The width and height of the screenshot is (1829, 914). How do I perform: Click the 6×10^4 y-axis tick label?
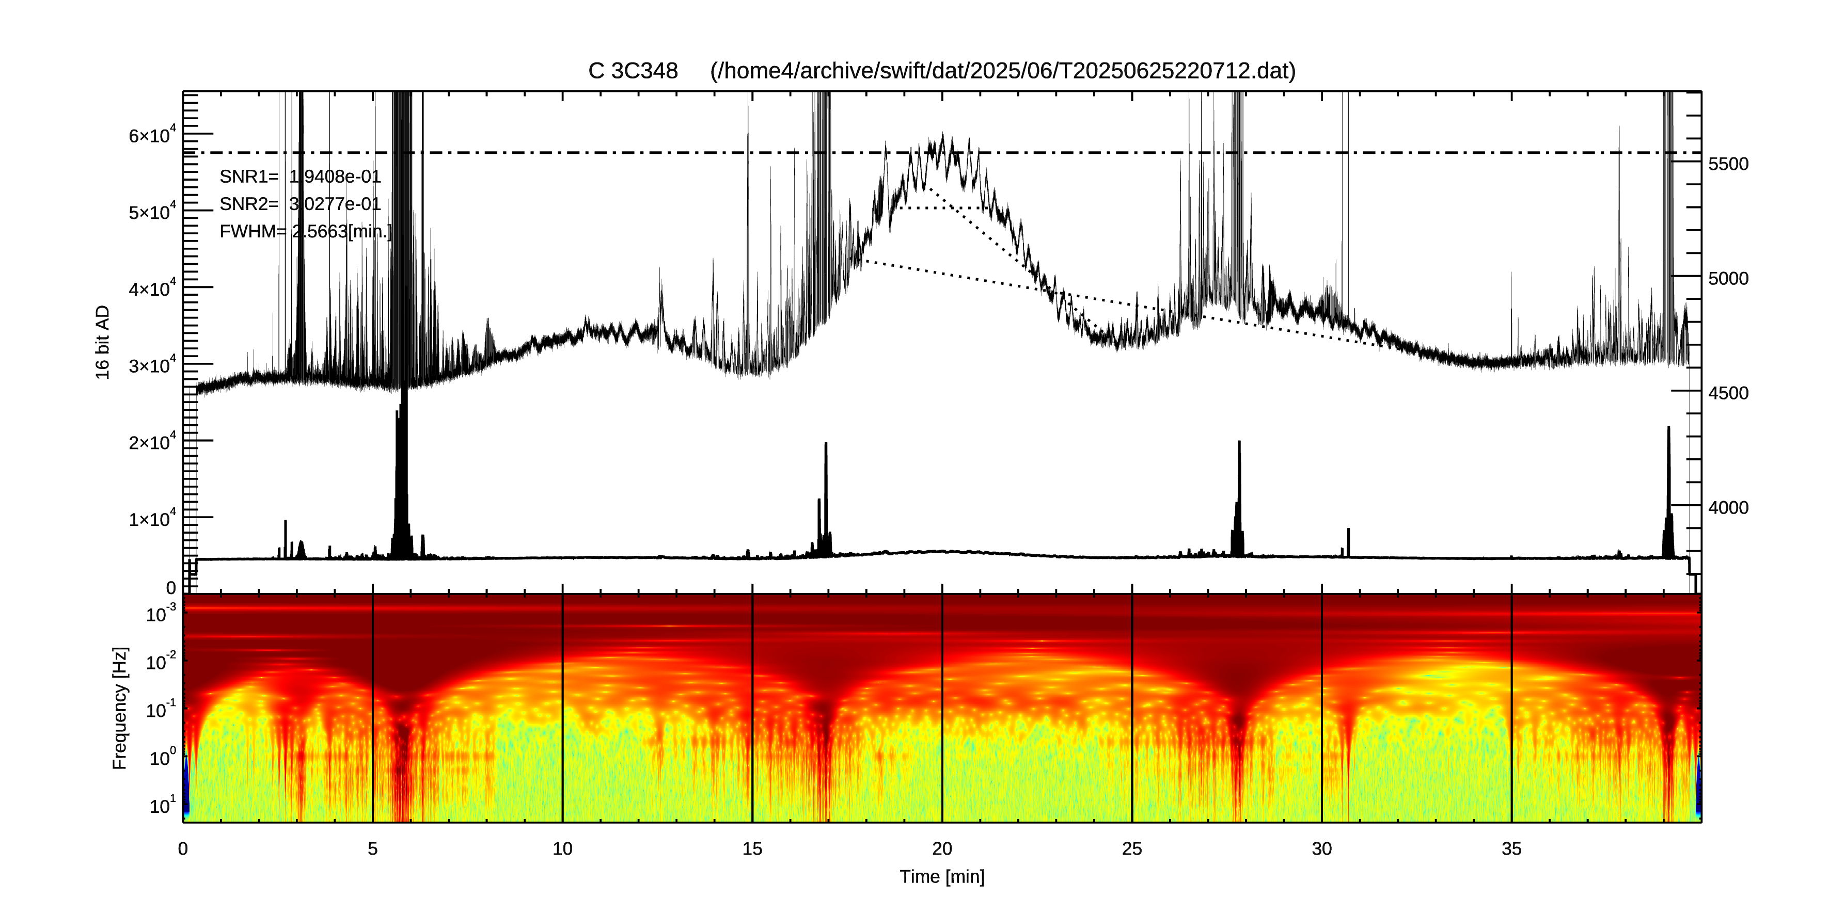tap(152, 134)
